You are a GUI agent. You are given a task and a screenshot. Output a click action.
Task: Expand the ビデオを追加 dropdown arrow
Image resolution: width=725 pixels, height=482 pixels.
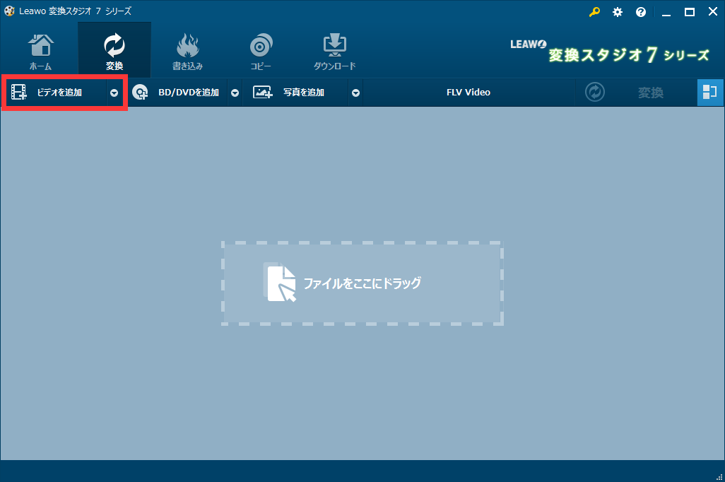tap(114, 93)
